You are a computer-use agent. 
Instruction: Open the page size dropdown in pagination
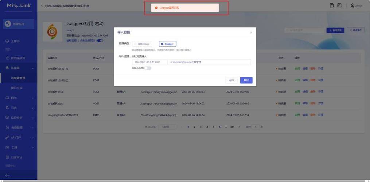(167, 127)
